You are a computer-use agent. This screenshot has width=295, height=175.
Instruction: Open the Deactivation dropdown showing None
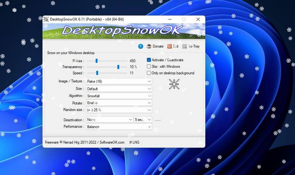point(109,120)
